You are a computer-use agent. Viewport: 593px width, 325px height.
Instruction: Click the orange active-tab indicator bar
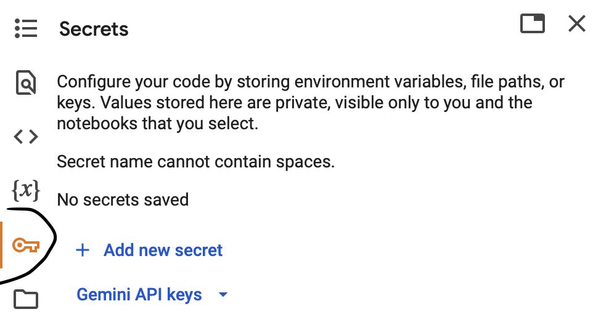pos(1,245)
